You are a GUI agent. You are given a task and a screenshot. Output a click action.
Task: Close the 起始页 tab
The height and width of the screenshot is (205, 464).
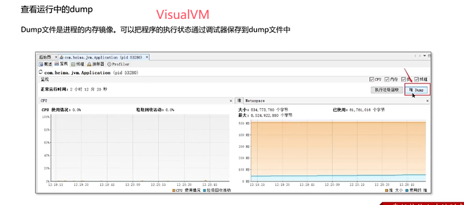[x=56, y=57]
